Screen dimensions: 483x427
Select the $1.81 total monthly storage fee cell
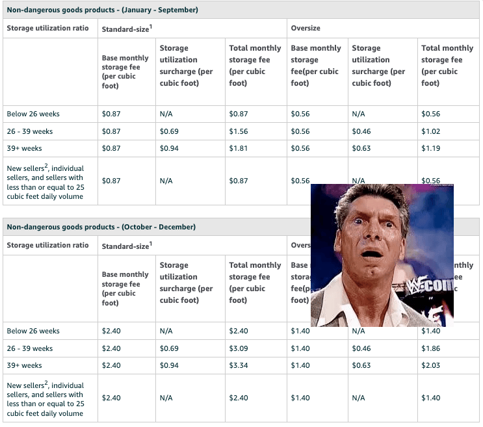pos(239,148)
